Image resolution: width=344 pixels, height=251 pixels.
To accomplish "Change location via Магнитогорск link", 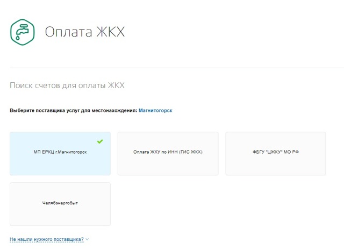I will 155,110.
